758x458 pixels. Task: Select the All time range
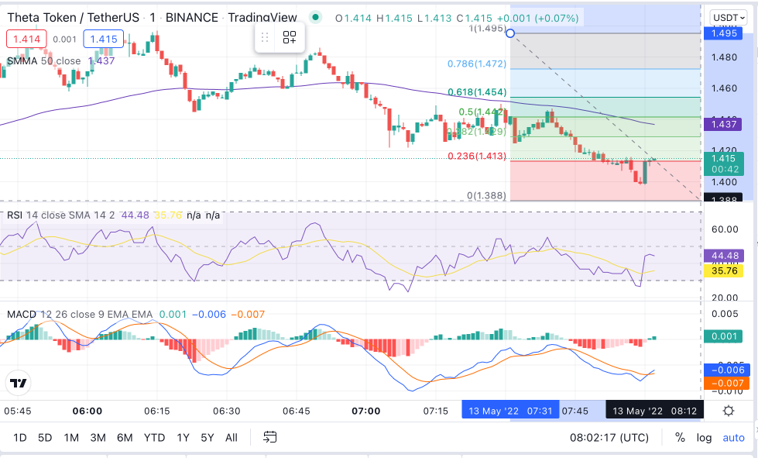232,438
